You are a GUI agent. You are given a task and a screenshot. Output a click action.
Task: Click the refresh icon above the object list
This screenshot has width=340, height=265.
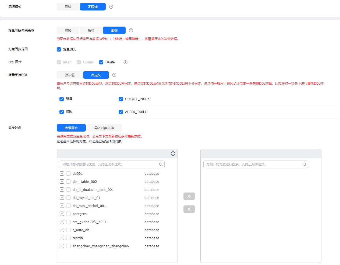173,154
